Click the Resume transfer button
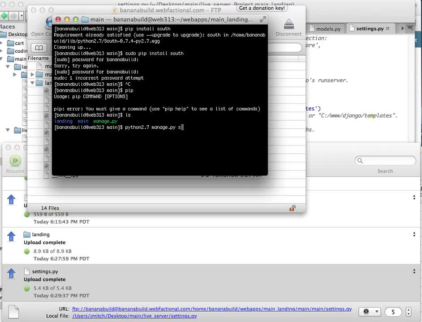 [x=15, y=163]
